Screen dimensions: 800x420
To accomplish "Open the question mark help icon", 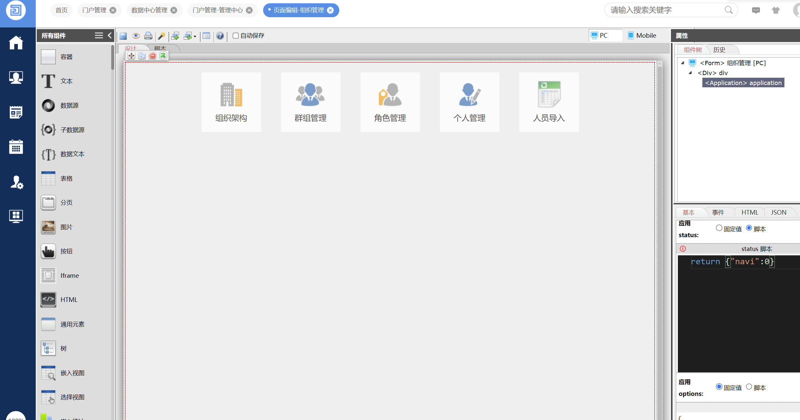I will [220, 36].
